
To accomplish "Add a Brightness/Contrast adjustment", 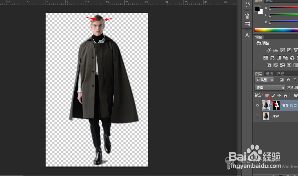I will coord(269,50).
